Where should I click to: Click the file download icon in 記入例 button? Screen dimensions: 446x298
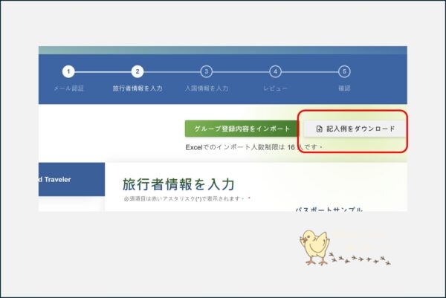320,129
